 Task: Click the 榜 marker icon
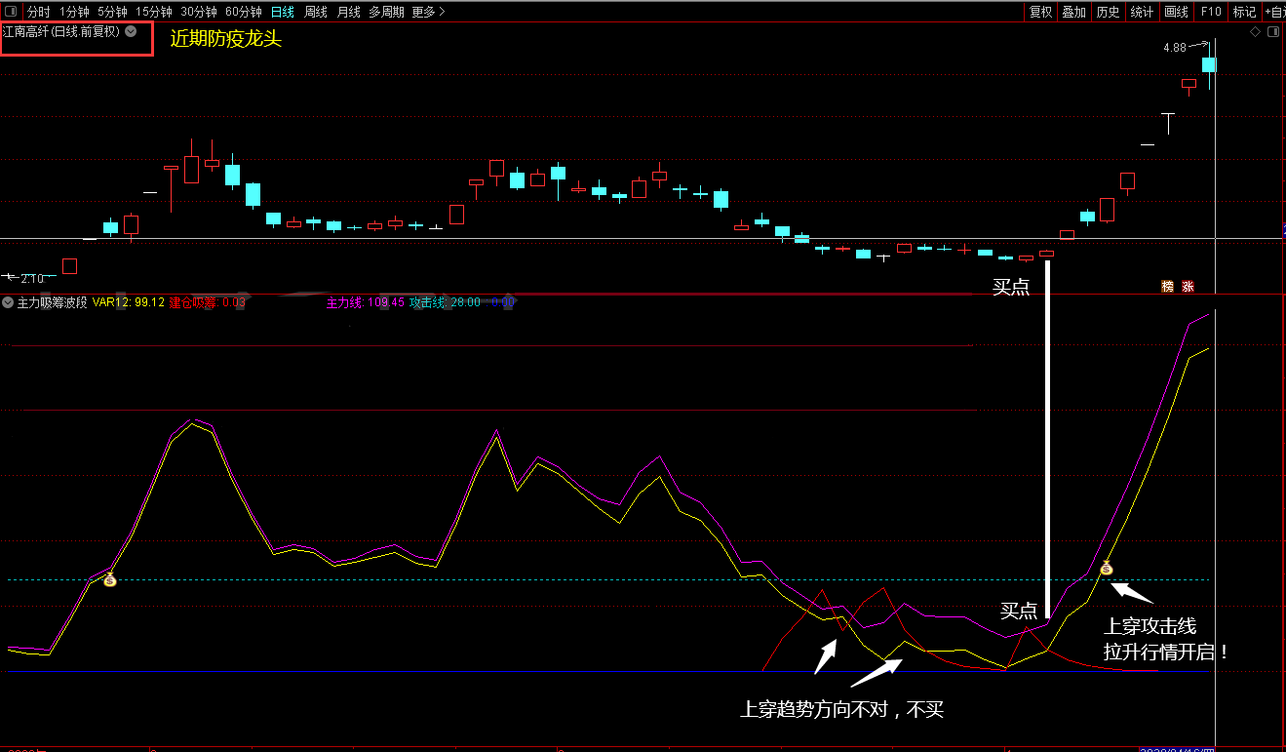pos(1168,287)
